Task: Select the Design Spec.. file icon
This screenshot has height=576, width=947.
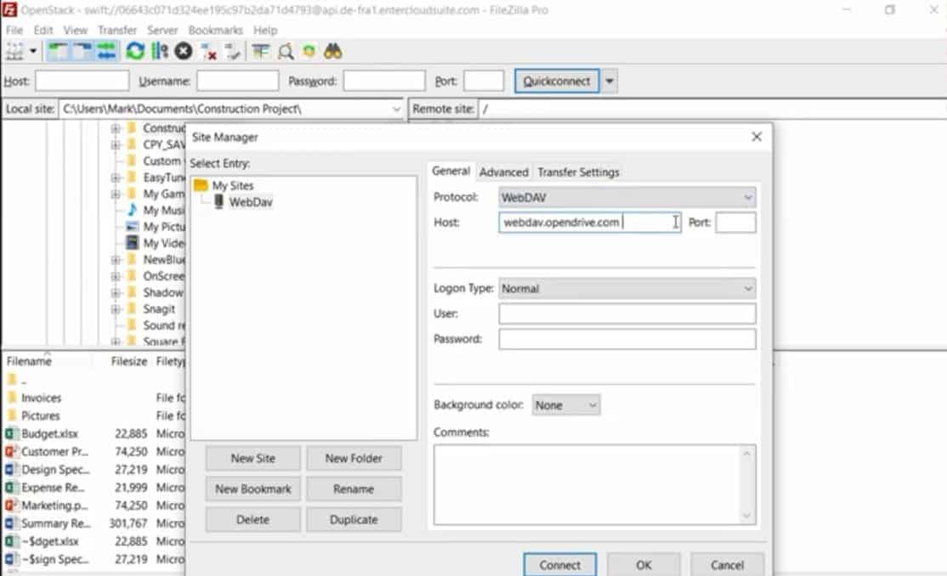Action: [11, 469]
